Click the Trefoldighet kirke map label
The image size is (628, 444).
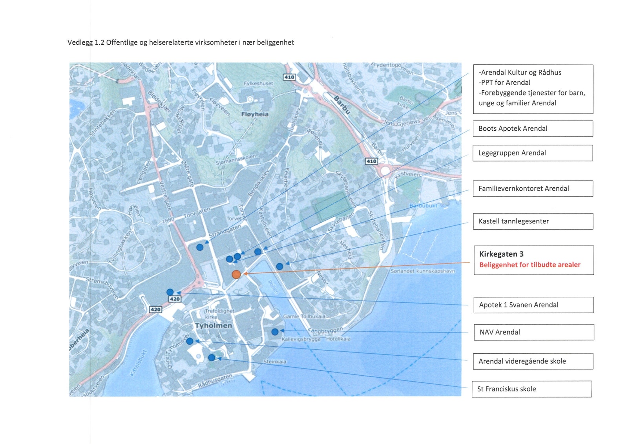tap(219, 314)
